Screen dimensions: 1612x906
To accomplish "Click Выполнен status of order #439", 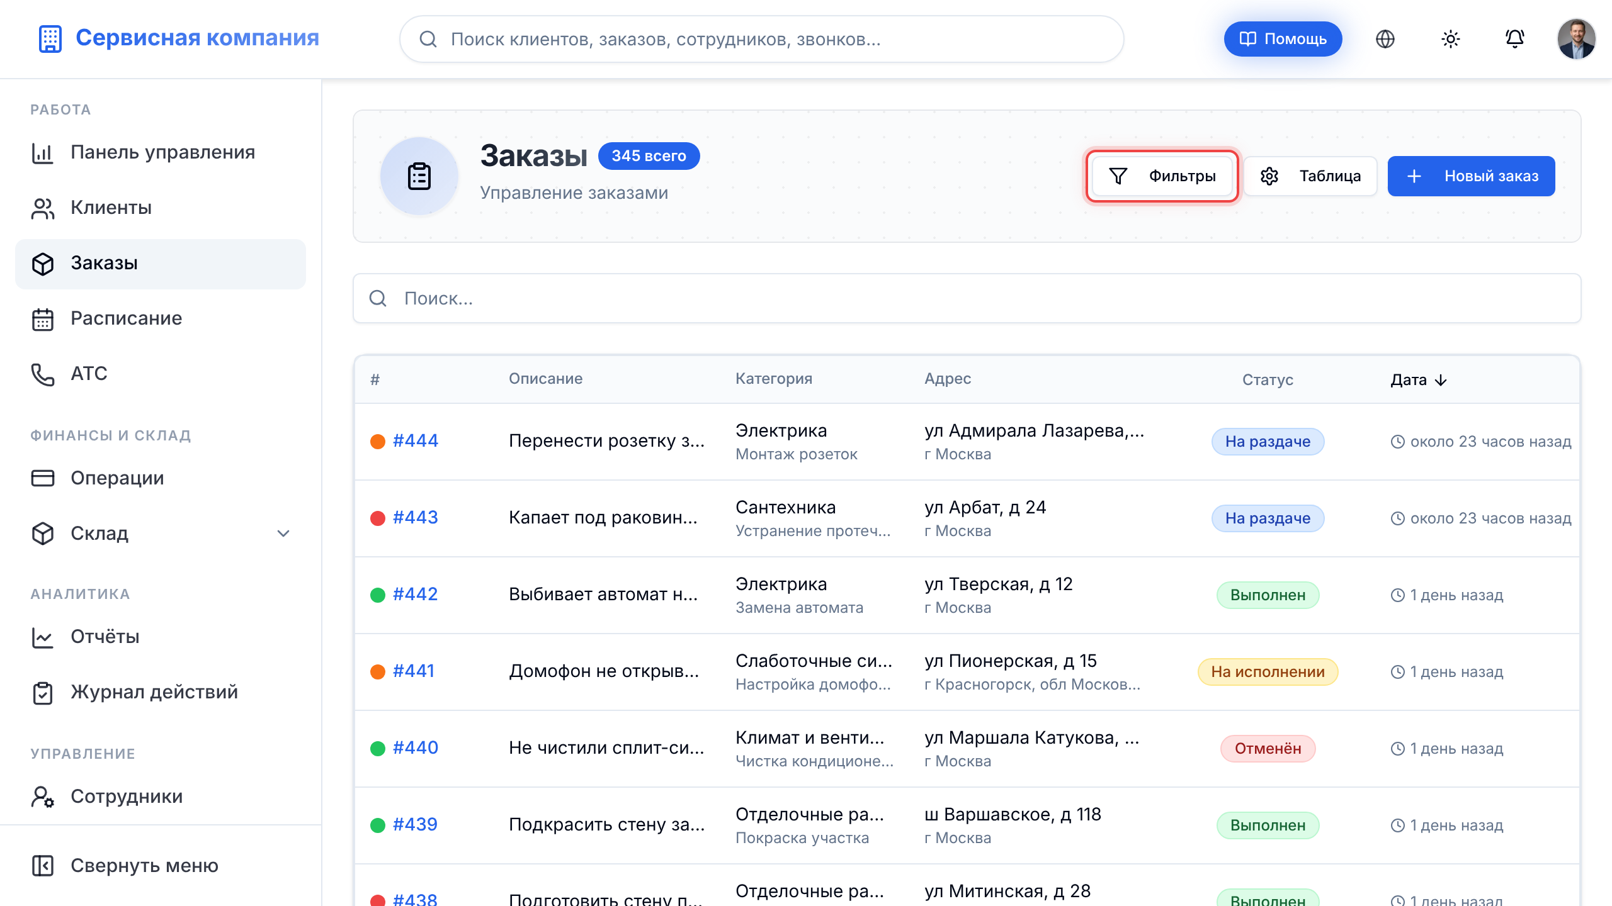I will coord(1268,825).
